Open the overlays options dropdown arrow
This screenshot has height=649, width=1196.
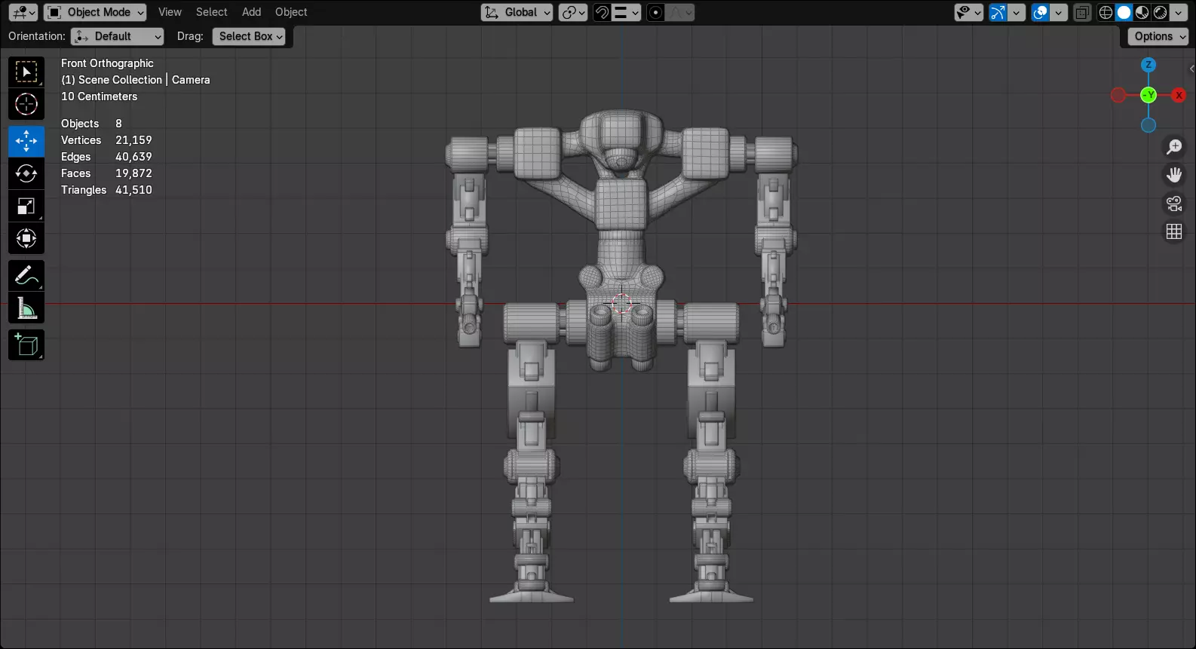point(1059,12)
